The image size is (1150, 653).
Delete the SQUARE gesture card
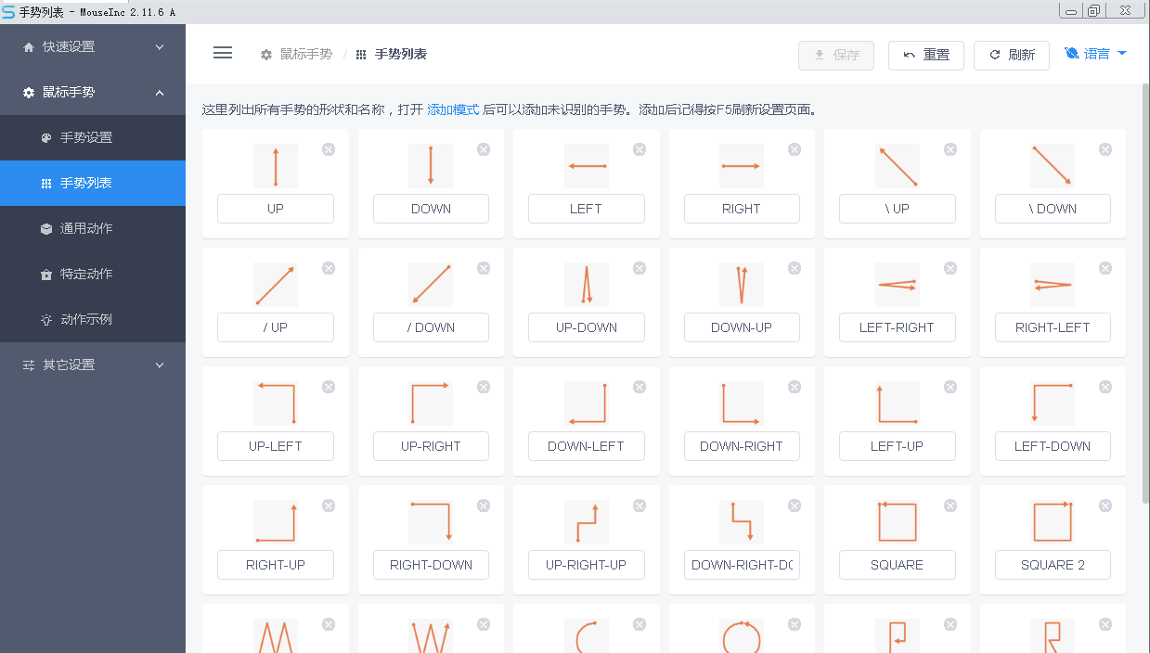point(950,506)
